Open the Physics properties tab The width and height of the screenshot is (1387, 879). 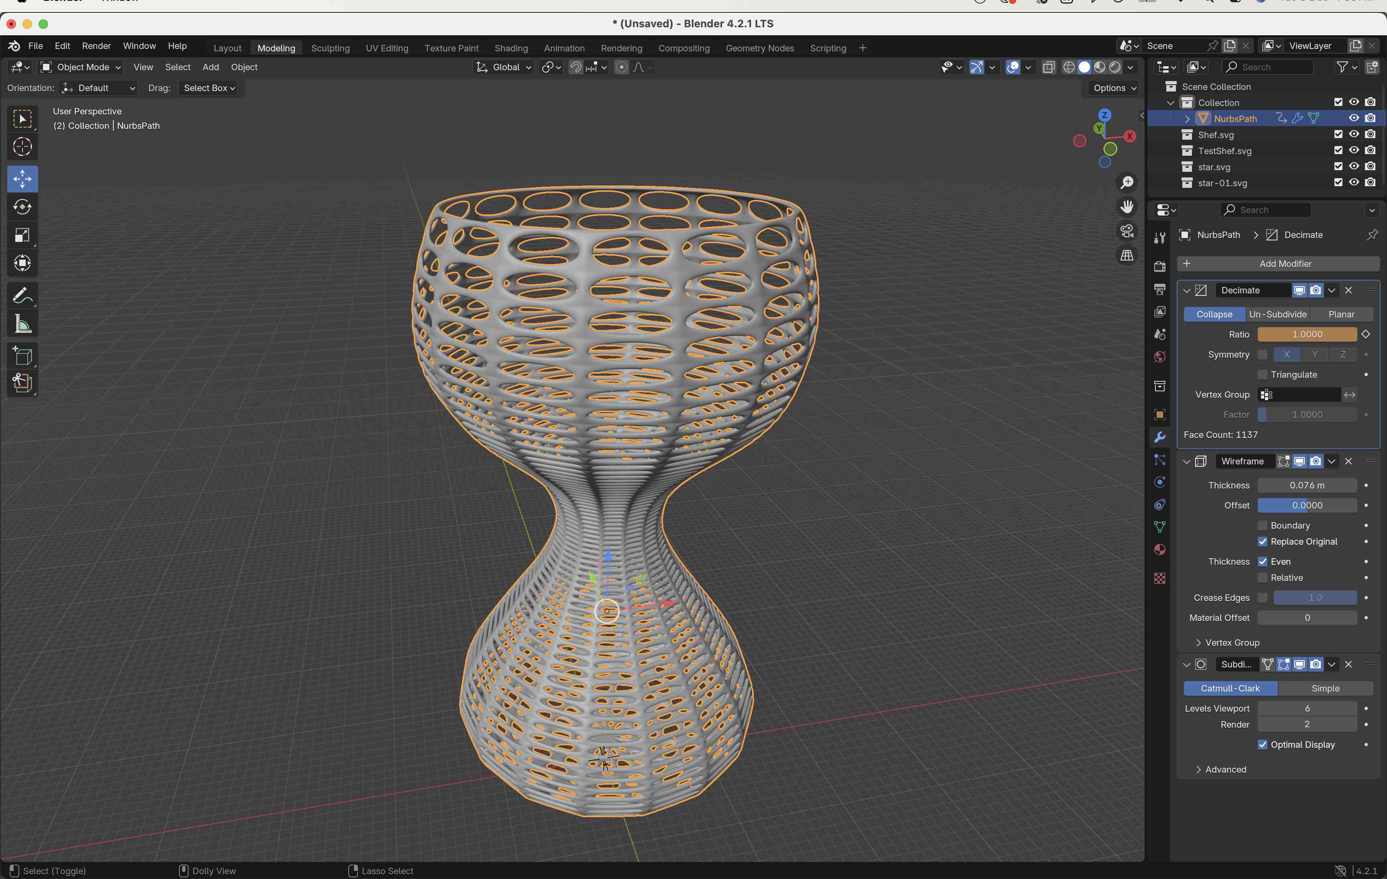(x=1159, y=482)
